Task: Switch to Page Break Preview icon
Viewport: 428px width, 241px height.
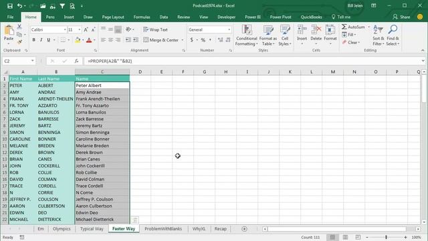Action: tap(358, 237)
